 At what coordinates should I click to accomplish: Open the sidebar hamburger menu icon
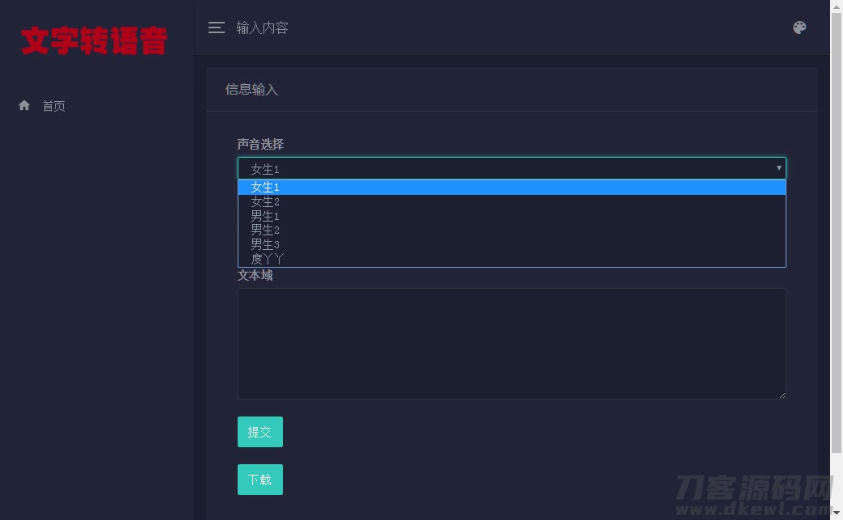[216, 27]
